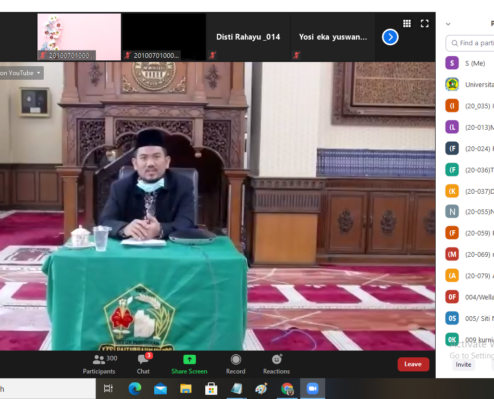Select participant (20-069) in the list

tap(469, 254)
